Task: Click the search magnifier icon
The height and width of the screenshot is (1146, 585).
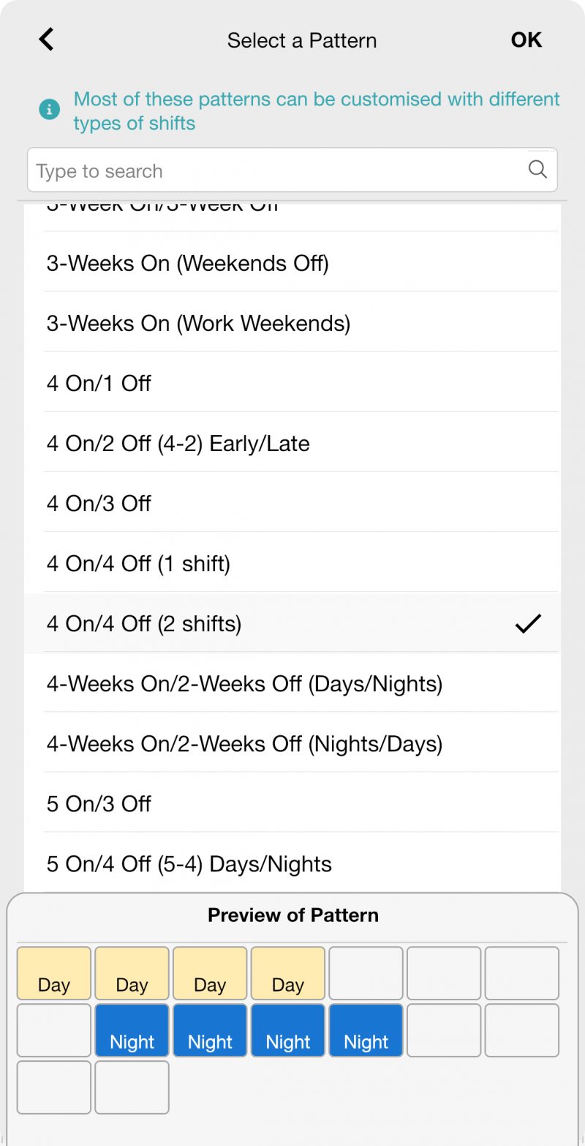Action: click(538, 169)
